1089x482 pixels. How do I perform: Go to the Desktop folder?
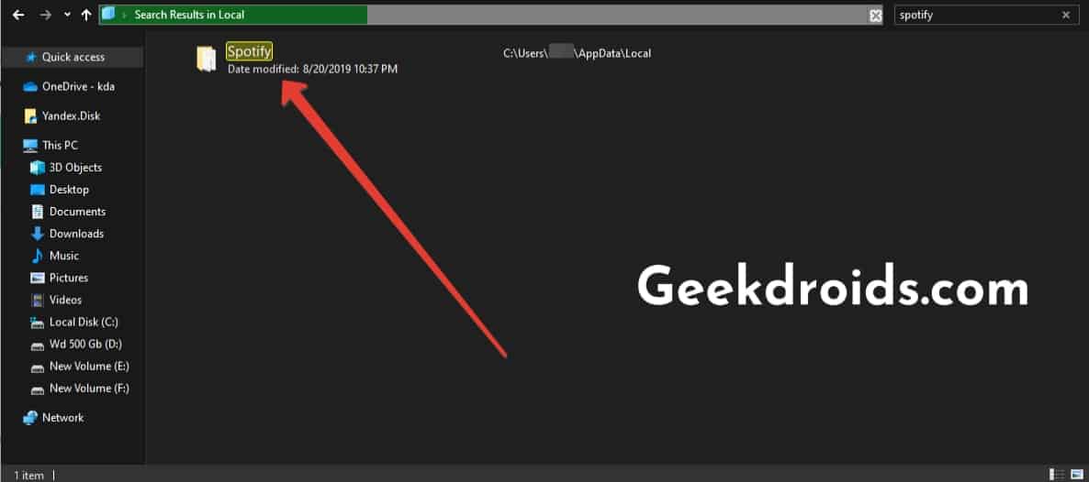tap(69, 190)
